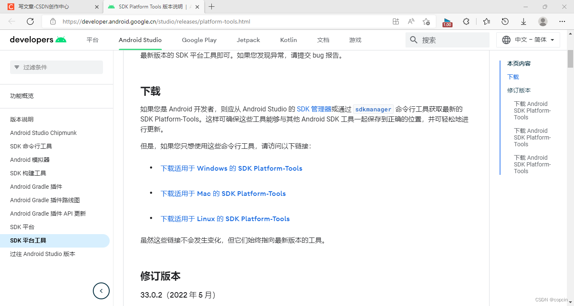Click the 过滤条件 filter field

(56, 67)
